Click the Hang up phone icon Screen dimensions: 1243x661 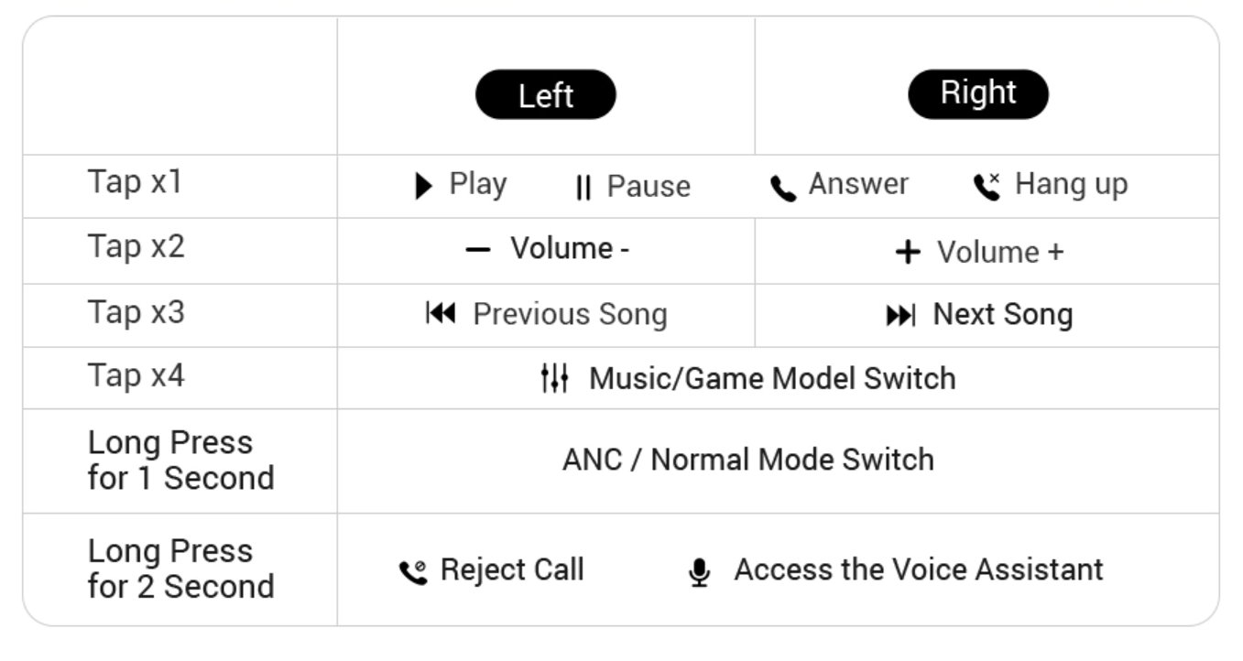point(987,187)
